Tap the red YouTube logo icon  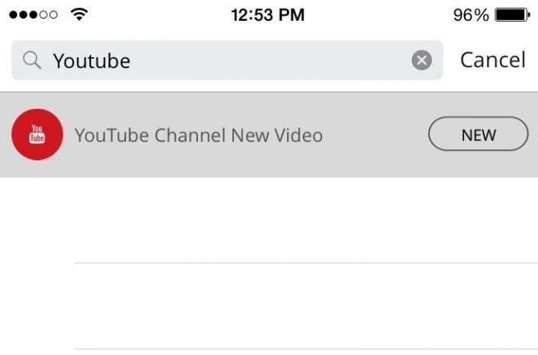click(x=37, y=135)
